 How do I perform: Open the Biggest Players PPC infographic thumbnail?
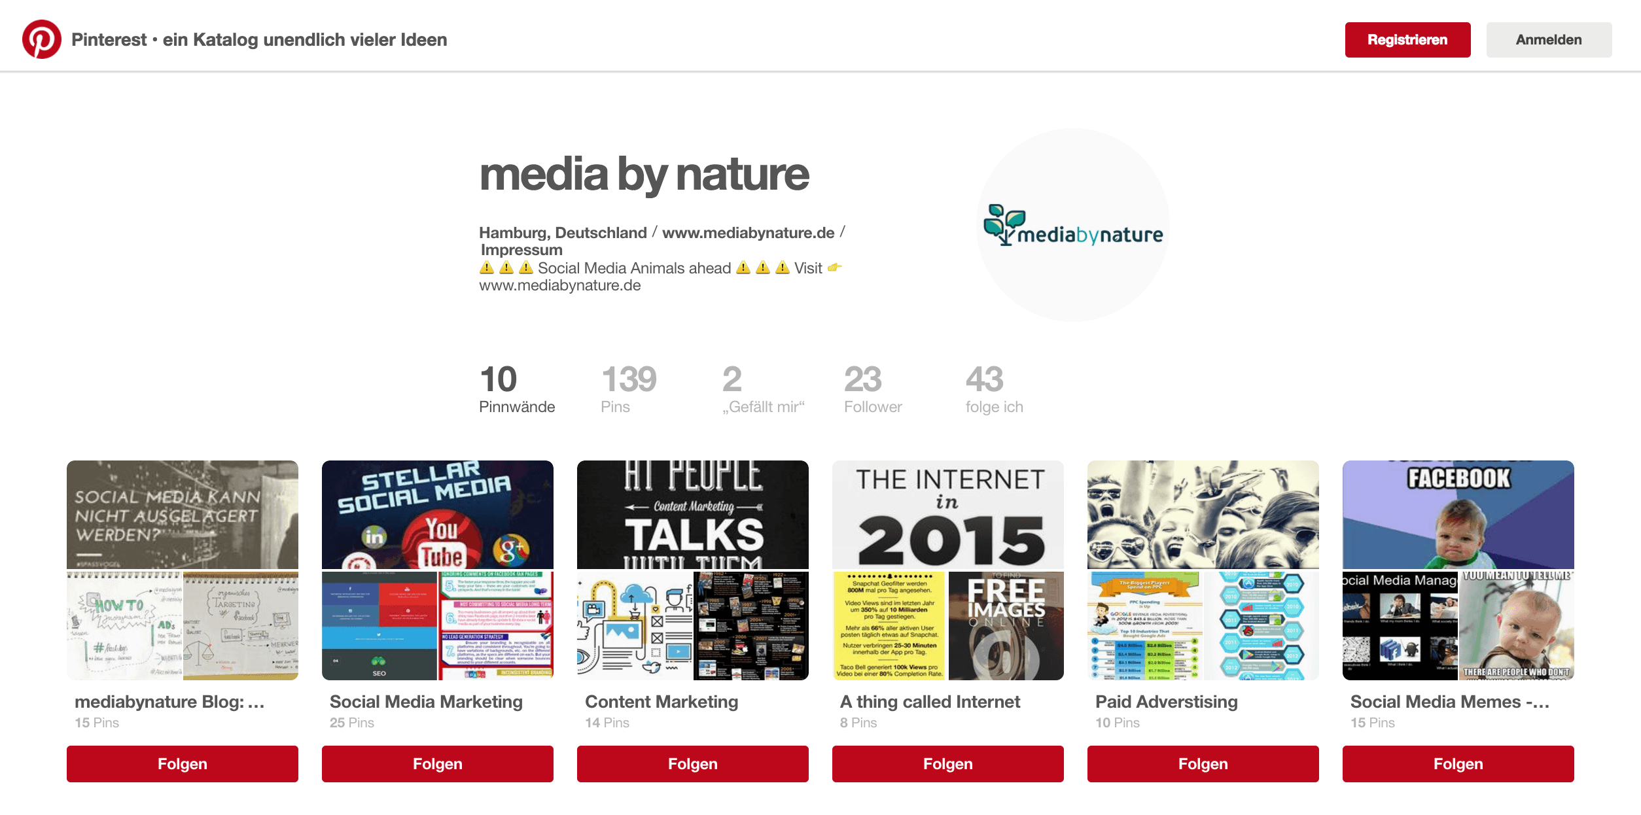[x=1144, y=626]
